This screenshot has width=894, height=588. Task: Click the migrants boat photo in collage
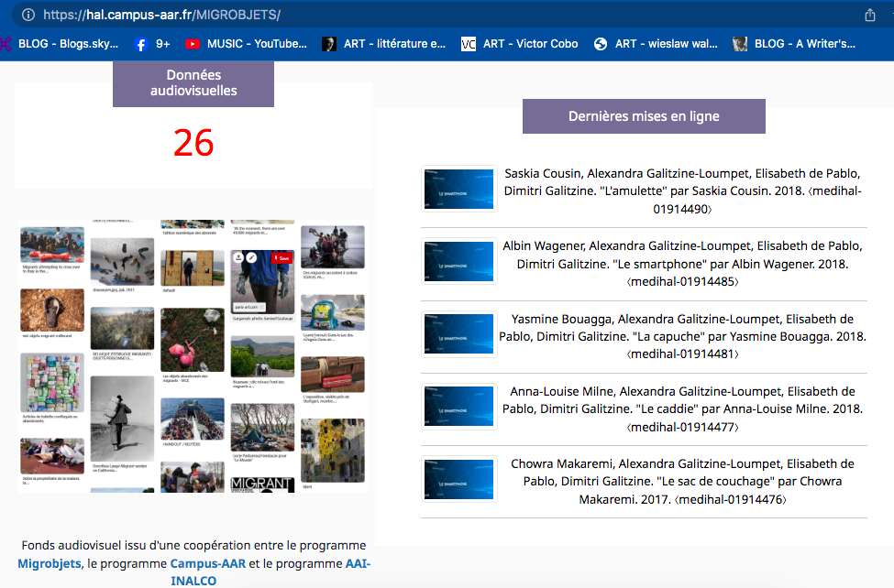click(52, 244)
